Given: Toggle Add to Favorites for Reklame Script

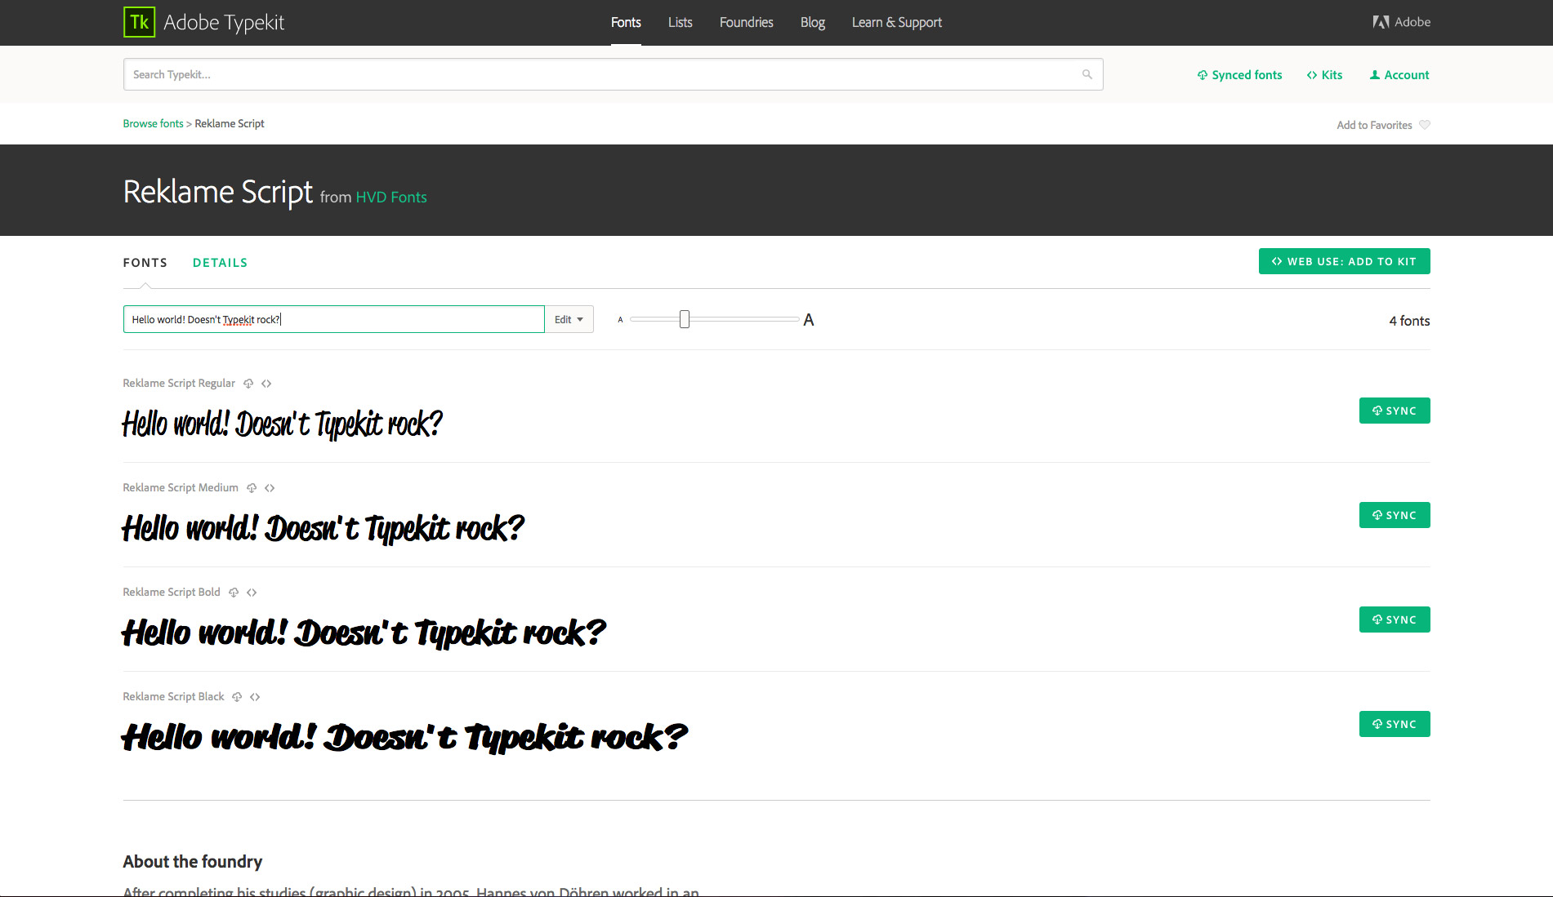Looking at the screenshot, I should 1375,124.
